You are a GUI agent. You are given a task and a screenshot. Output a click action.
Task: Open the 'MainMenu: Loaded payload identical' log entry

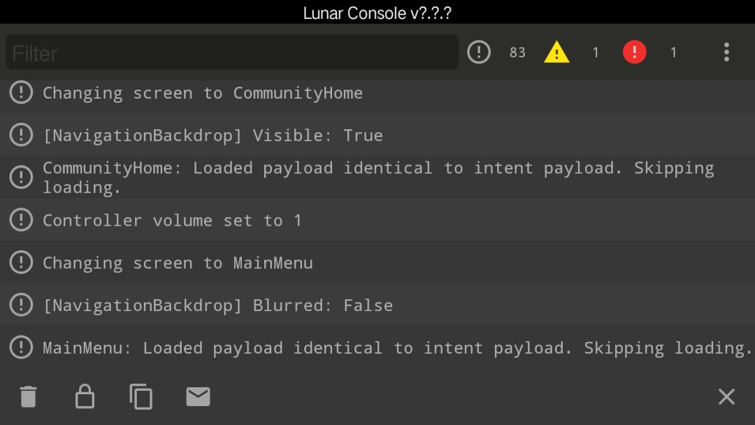click(x=377, y=347)
